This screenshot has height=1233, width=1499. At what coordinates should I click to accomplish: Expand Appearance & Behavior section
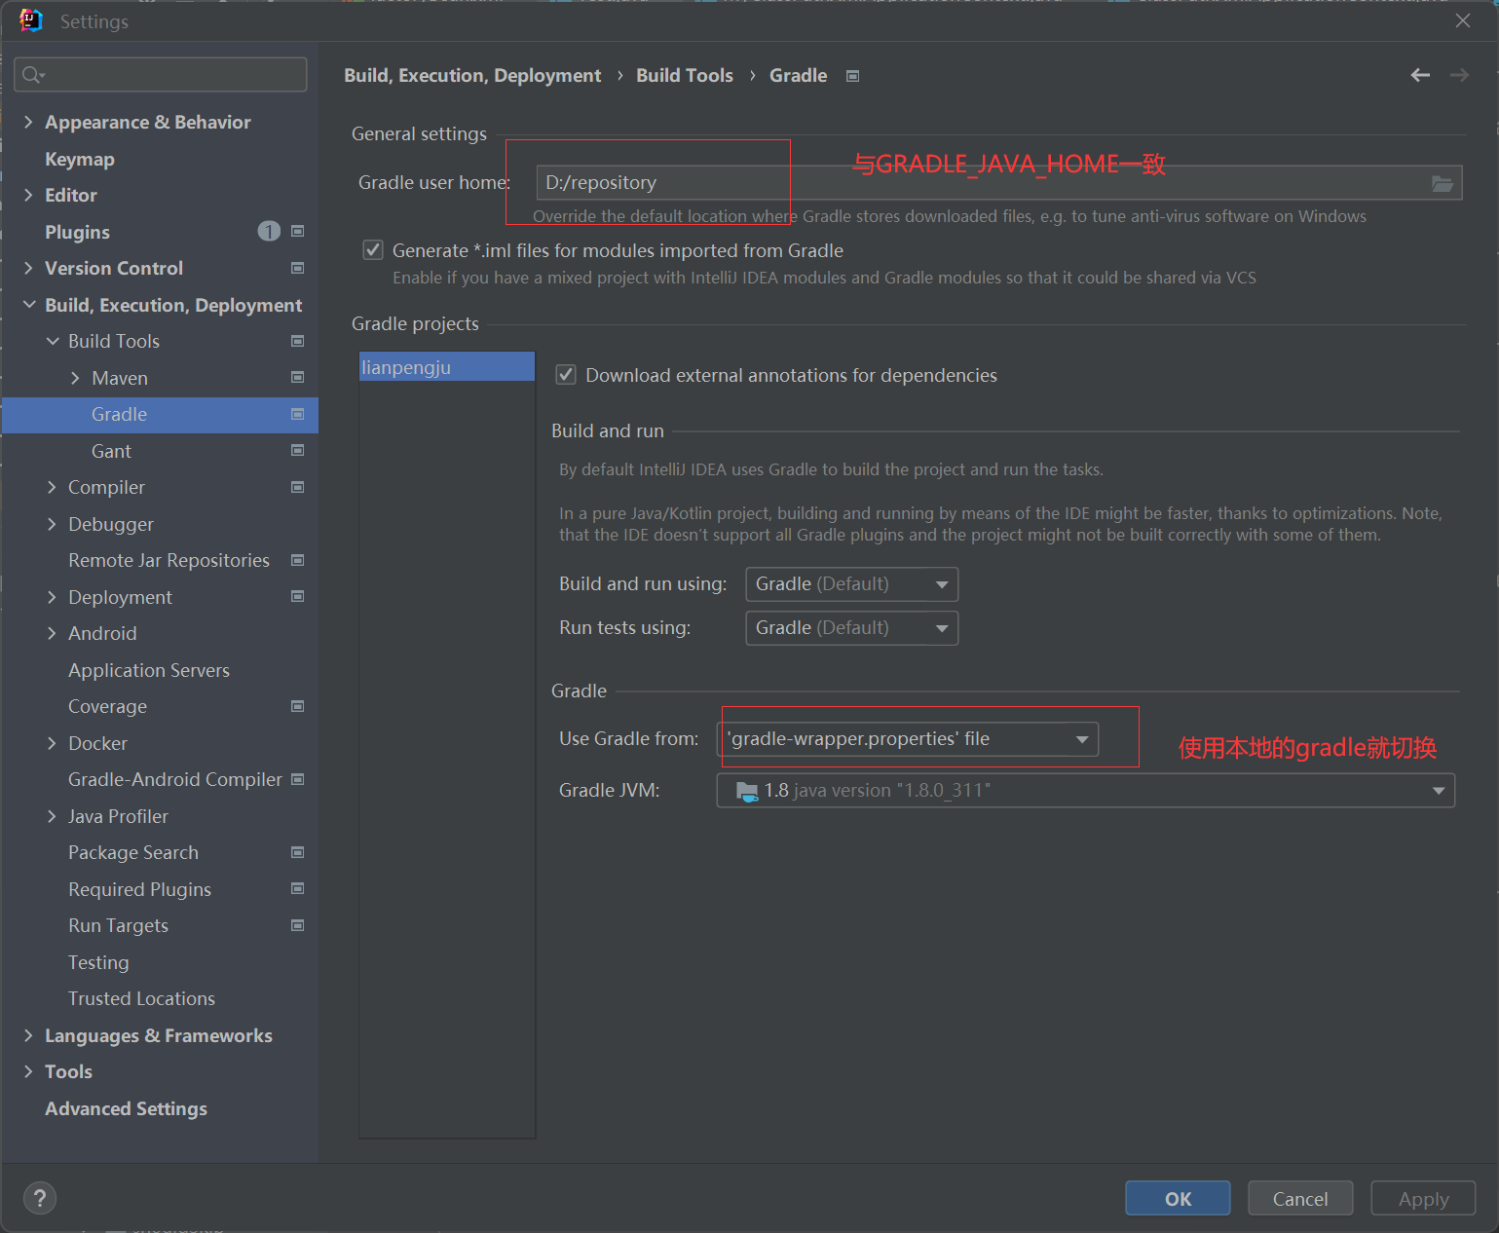[28, 122]
